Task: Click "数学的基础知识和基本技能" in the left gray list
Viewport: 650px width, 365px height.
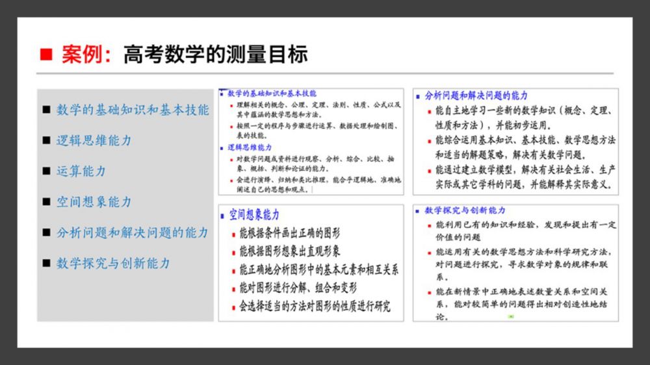Action: (x=133, y=110)
